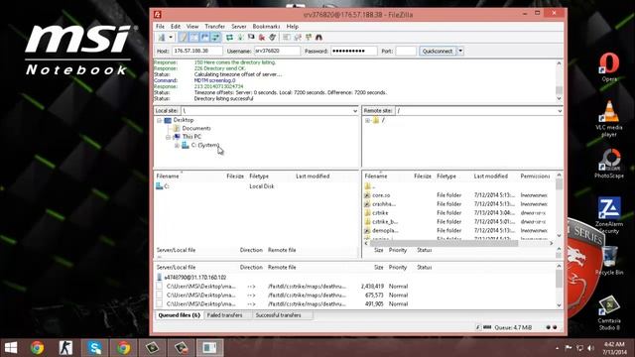635x357 pixels.
Task: Toggle the message log display
Action: coord(183,38)
